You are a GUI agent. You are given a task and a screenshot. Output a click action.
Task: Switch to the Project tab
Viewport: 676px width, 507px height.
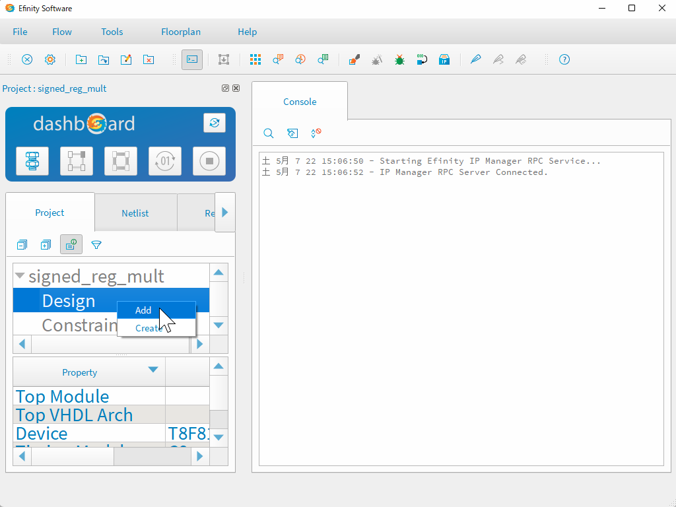(x=50, y=213)
